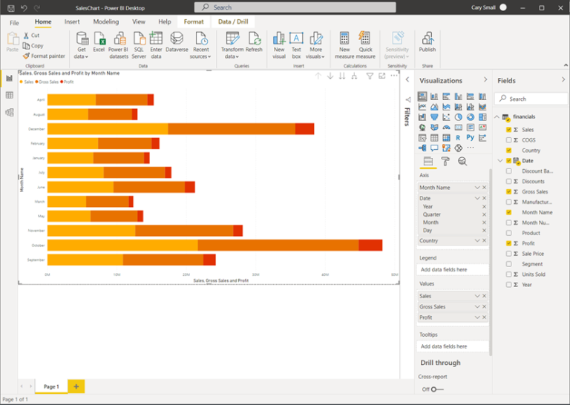This screenshot has width=570, height=405.
Task: Remove Year from the Date hierarchy
Action: (x=484, y=206)
